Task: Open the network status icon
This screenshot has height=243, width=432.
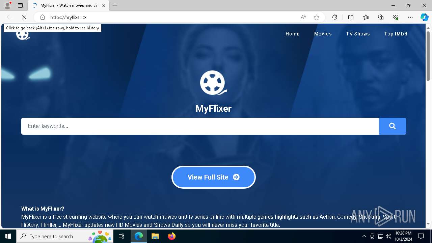Action: click(x=380, y=236)
